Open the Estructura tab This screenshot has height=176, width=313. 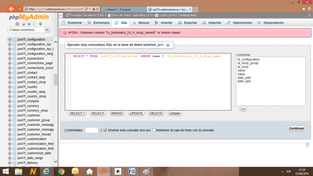coord(98,23)
